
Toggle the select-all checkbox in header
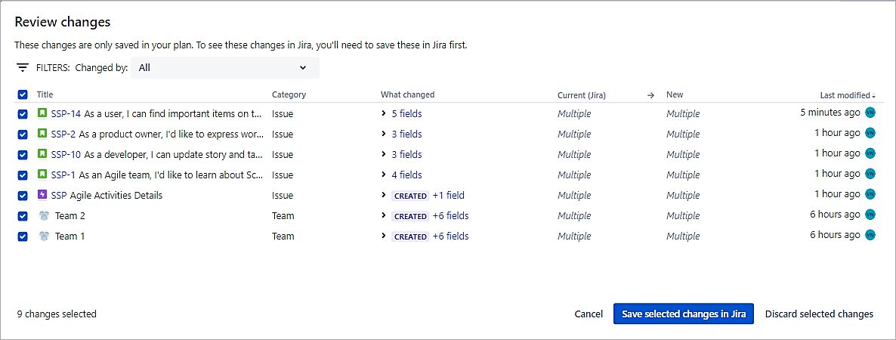point(22,94)
